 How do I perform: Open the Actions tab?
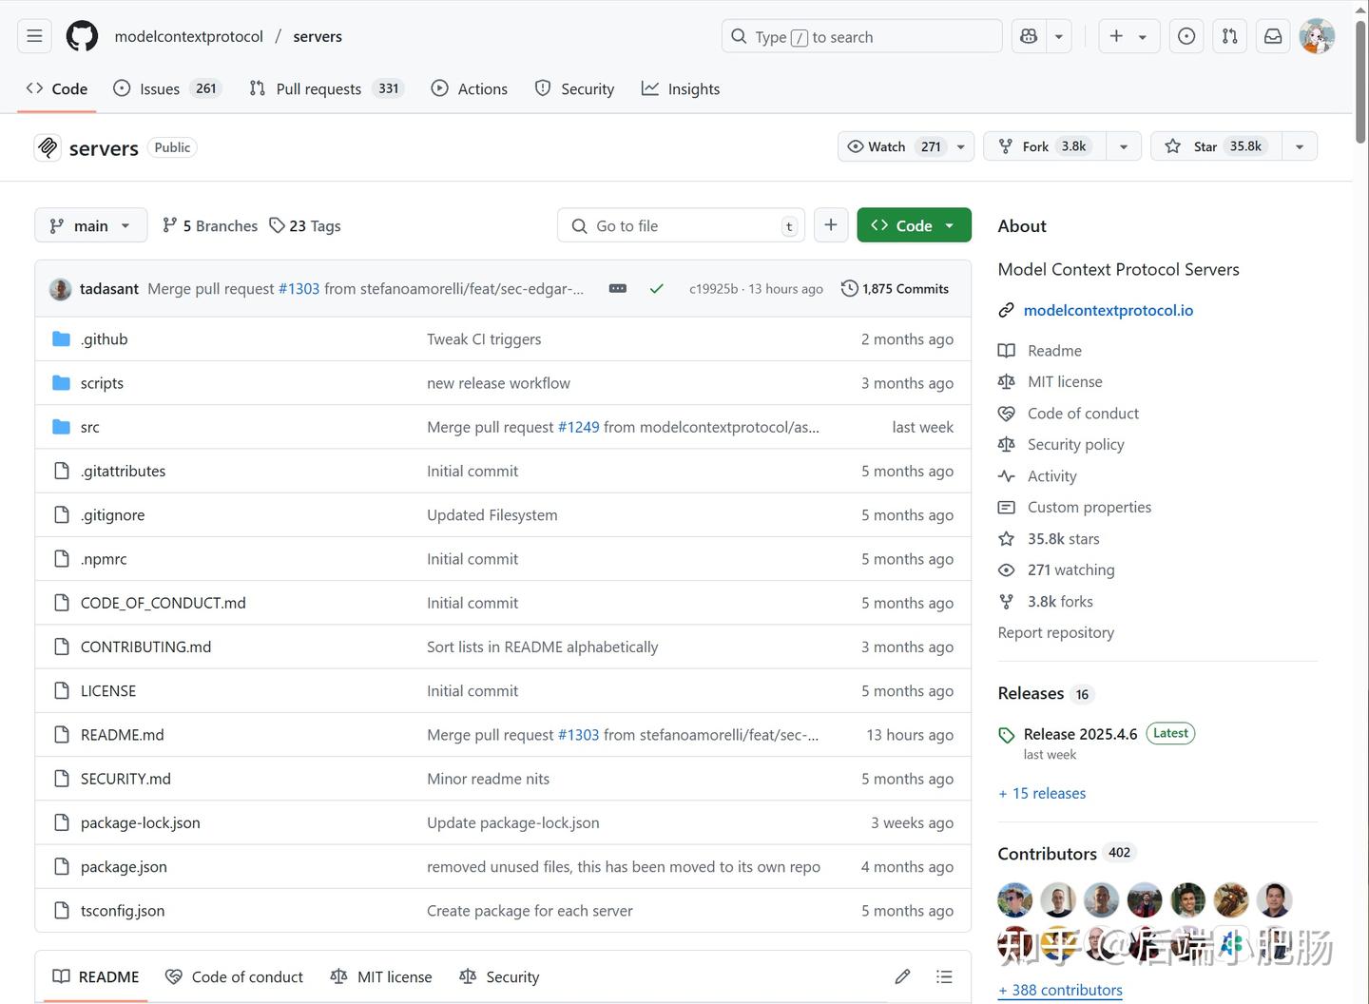pos(470,88)
